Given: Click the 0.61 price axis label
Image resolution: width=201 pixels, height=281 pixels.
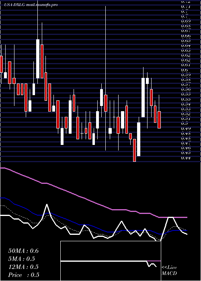Looking at the screenshot, I should (x=185, y=65).
